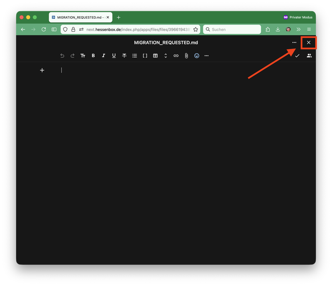Bookmark this page with the star
This screenshot has width=332, height=286.
point(195,30)
